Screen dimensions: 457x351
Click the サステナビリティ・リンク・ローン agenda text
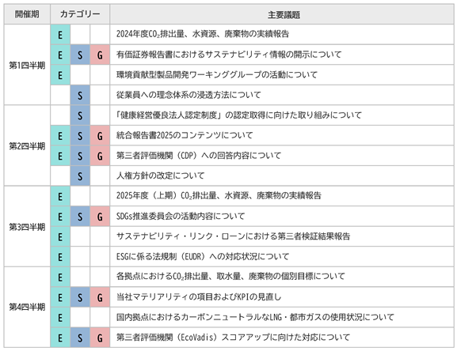pos(233,236)
